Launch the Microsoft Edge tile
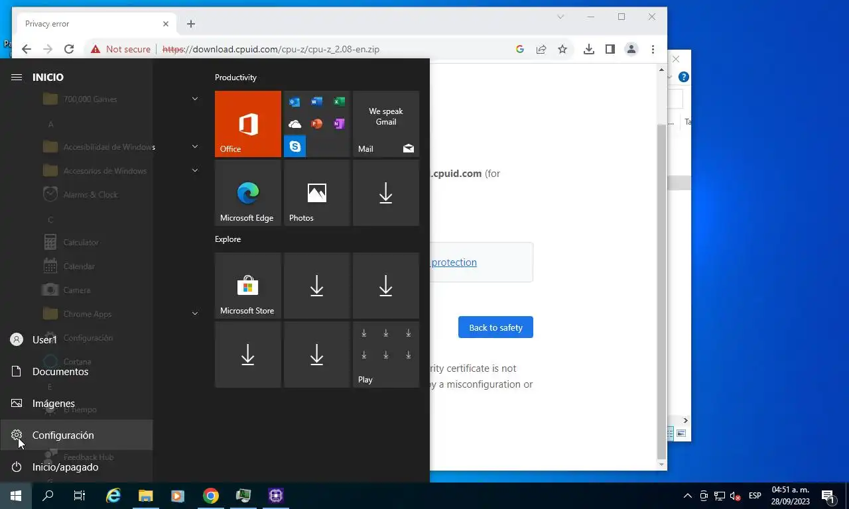The height and width of the screenshot is (509, 849). 248,193
